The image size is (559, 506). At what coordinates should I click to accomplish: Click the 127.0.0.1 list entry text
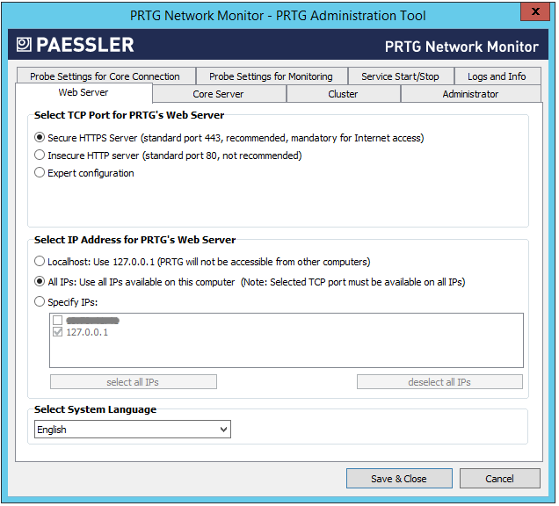pyautogui.click(x=87, y=333)
